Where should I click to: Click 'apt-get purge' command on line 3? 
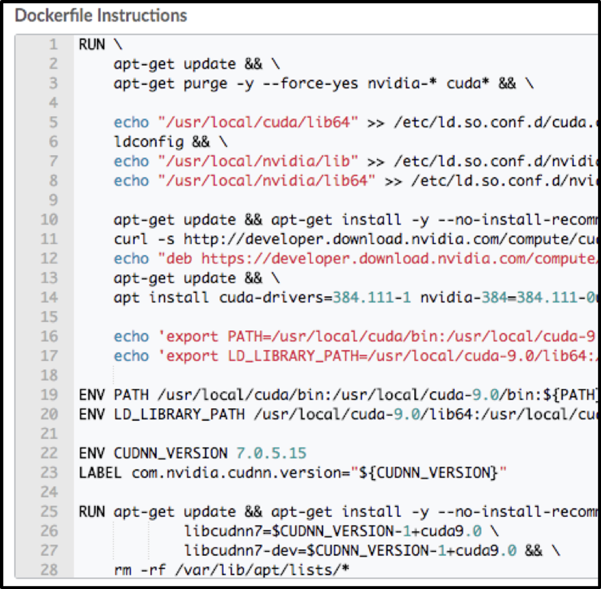coord(171,84)
